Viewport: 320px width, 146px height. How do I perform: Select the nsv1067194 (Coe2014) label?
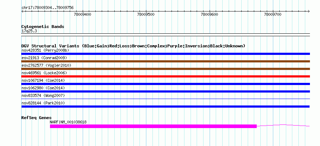[43, 80]
